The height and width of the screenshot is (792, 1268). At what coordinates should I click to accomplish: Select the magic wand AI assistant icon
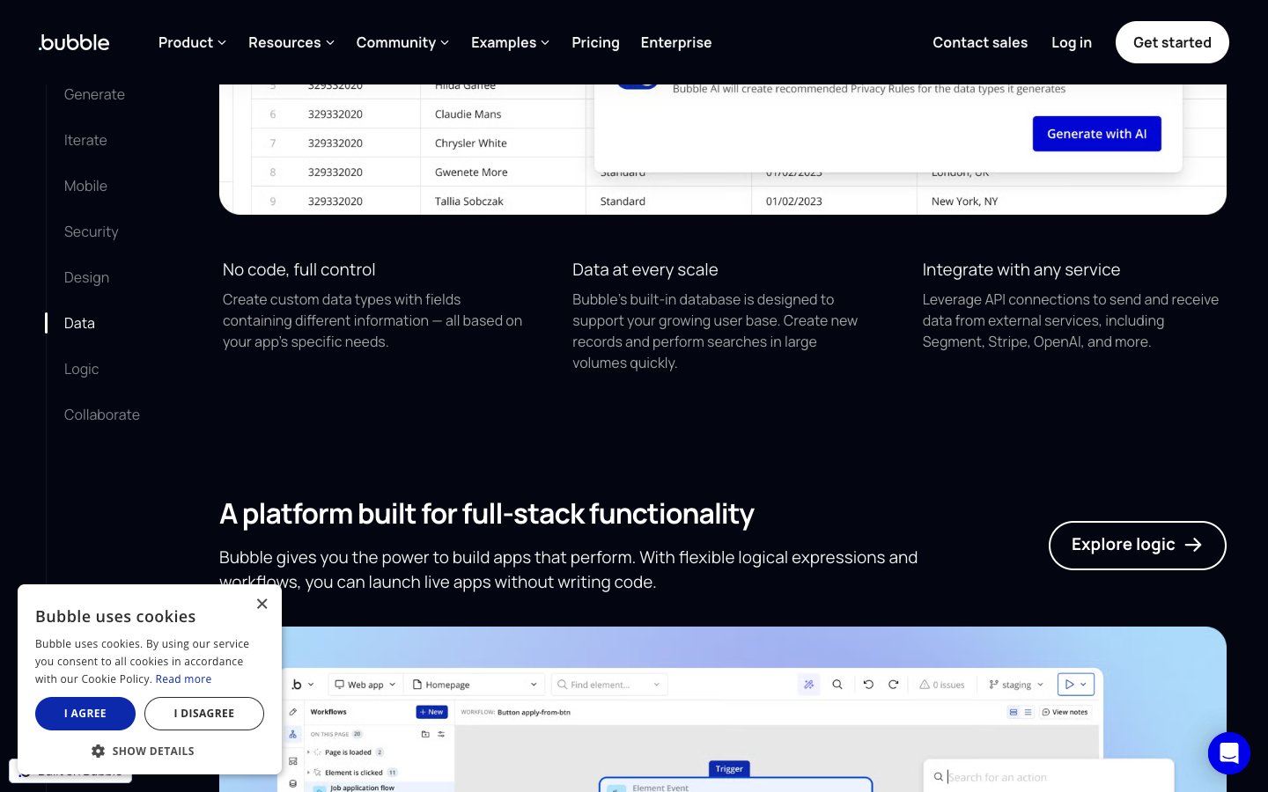coord(809,684)
